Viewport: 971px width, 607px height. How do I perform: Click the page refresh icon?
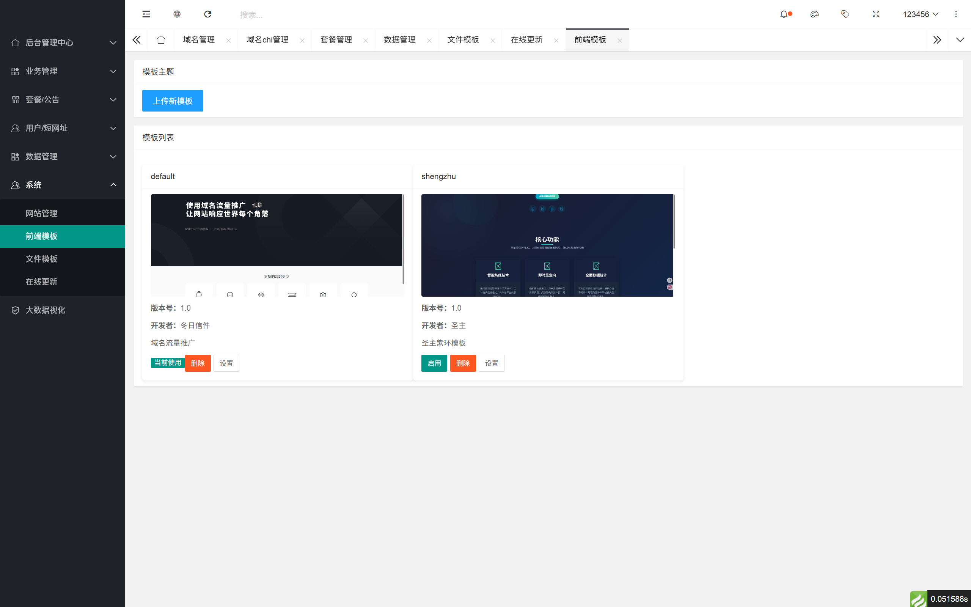pos(208,14)
